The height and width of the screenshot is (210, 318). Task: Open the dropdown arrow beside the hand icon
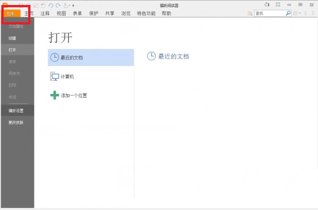point(70,5)
